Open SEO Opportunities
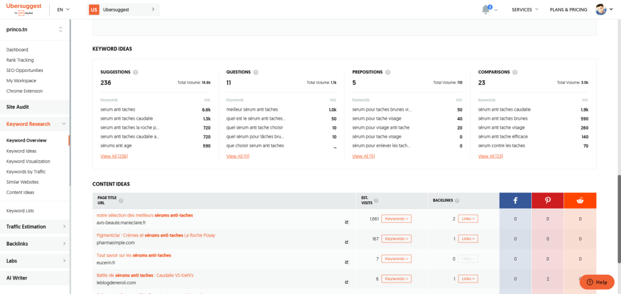The width and height of the screenshot is (621, 294). point(24,70)
